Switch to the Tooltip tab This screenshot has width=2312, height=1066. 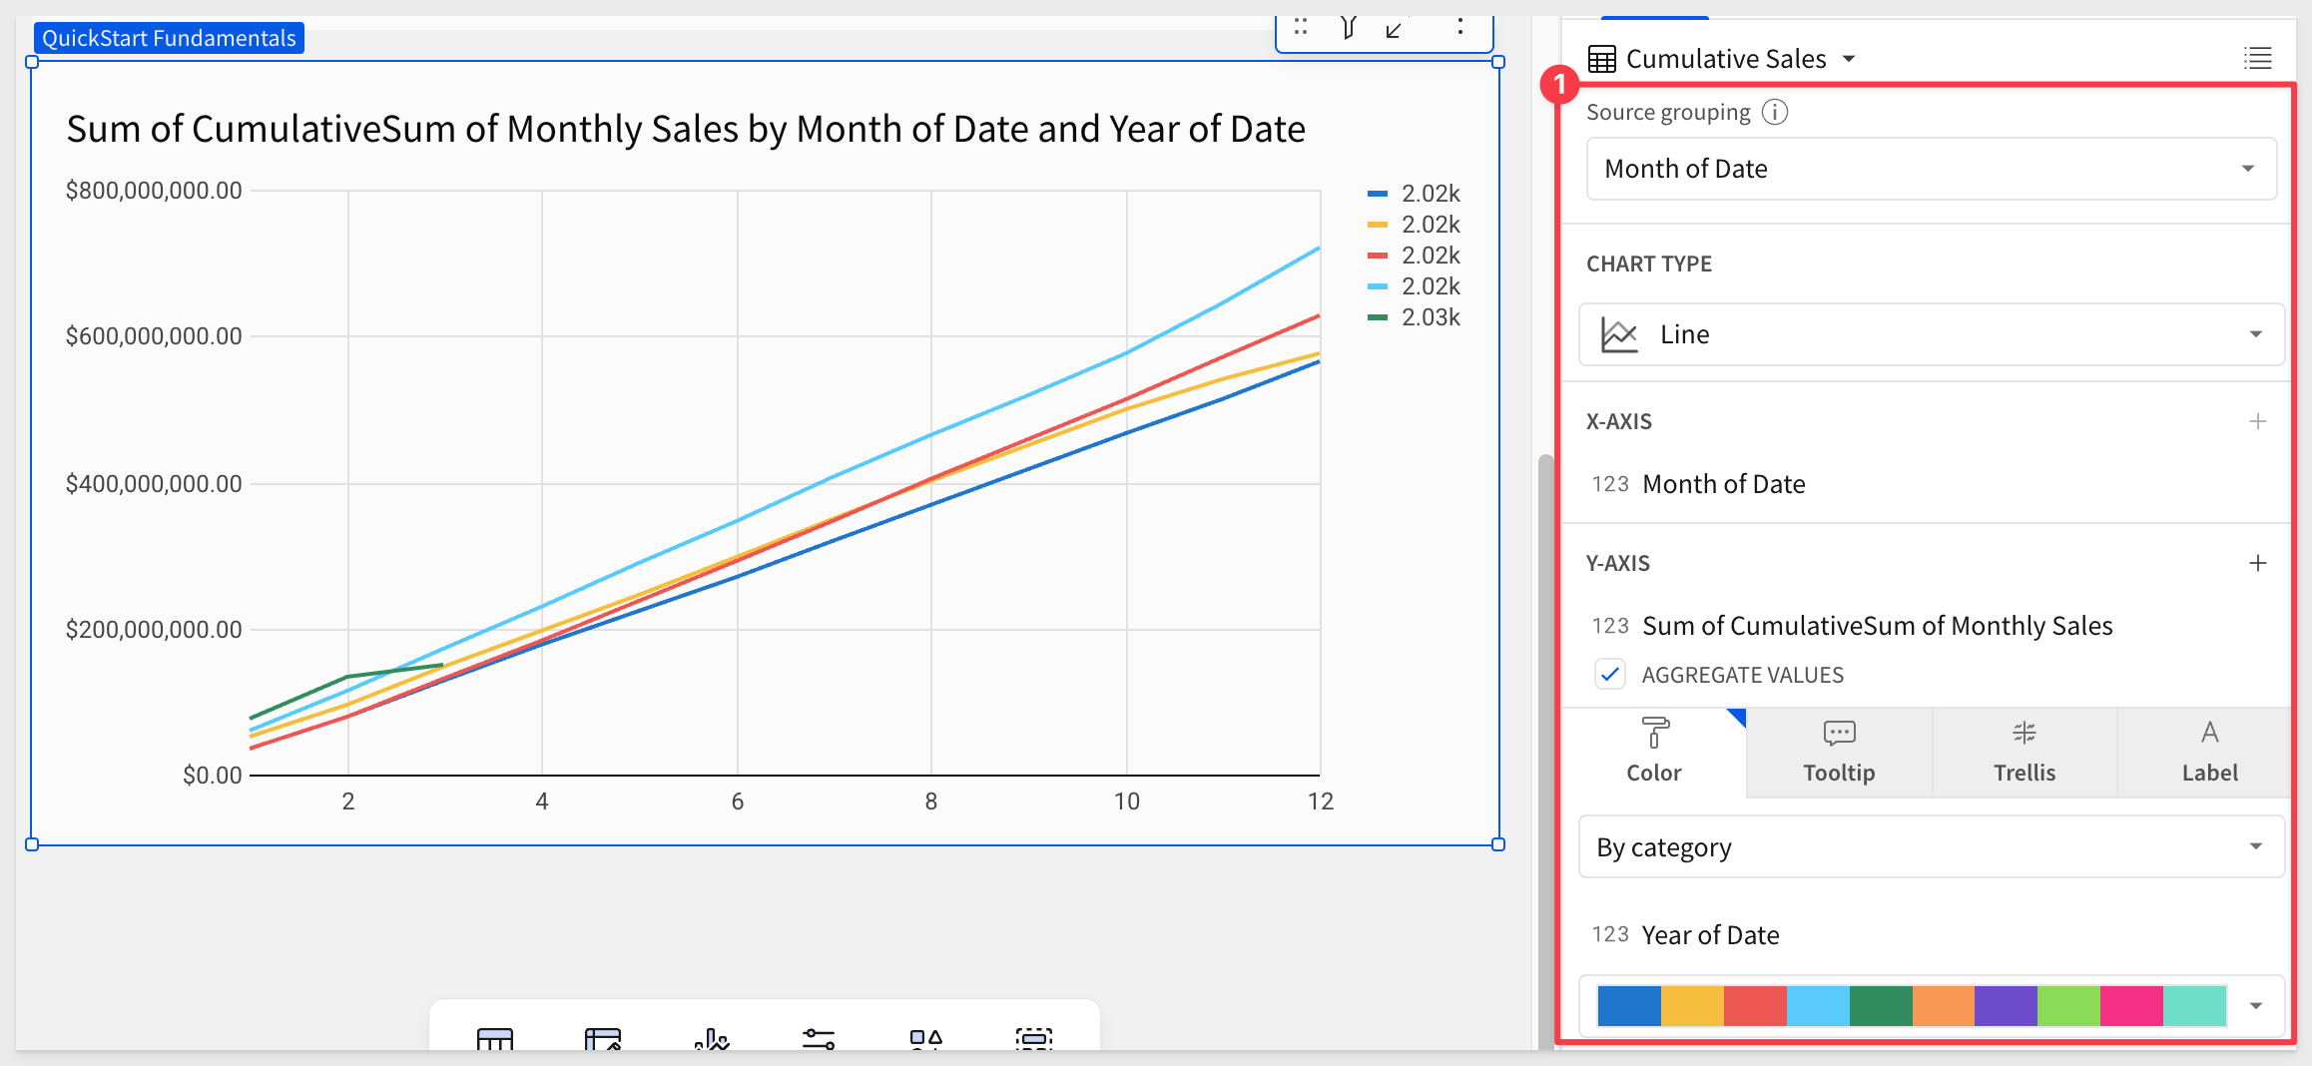pyautogui.click(x=1839, y=753)
